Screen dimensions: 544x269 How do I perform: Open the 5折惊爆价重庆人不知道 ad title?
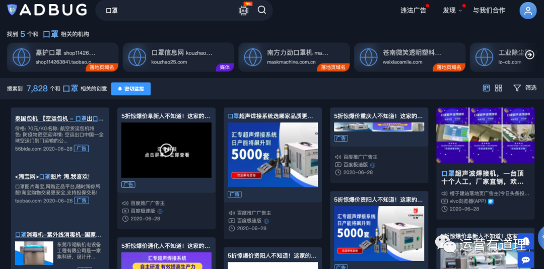378,116
